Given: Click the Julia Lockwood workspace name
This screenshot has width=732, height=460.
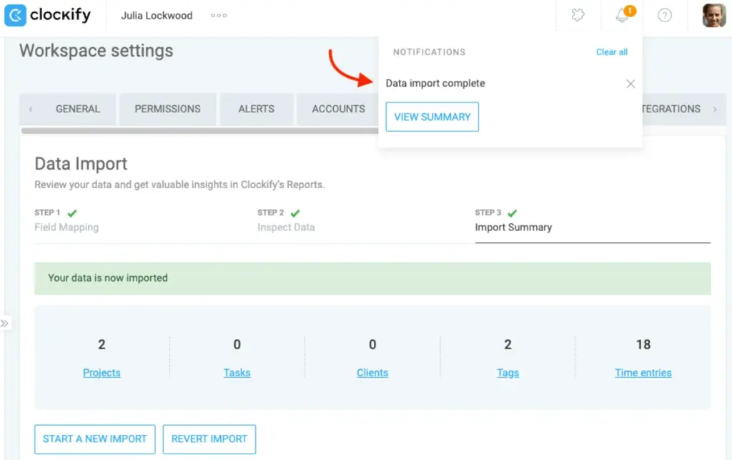Looking at the screenshot, I should tap(157, 16).
